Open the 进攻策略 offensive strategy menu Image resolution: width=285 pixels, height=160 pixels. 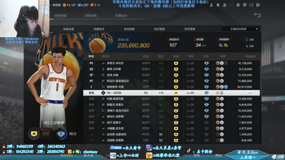point(129,29)
